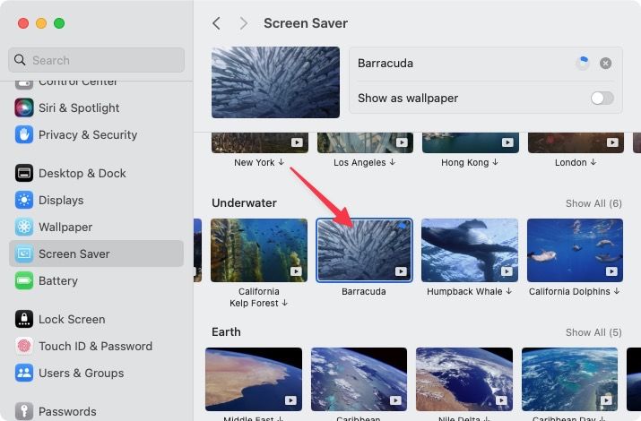Choose the Humpback Whale screen saver thumbnail
Image resolution: width=641 pixels, height=421 pixels.
470,250
